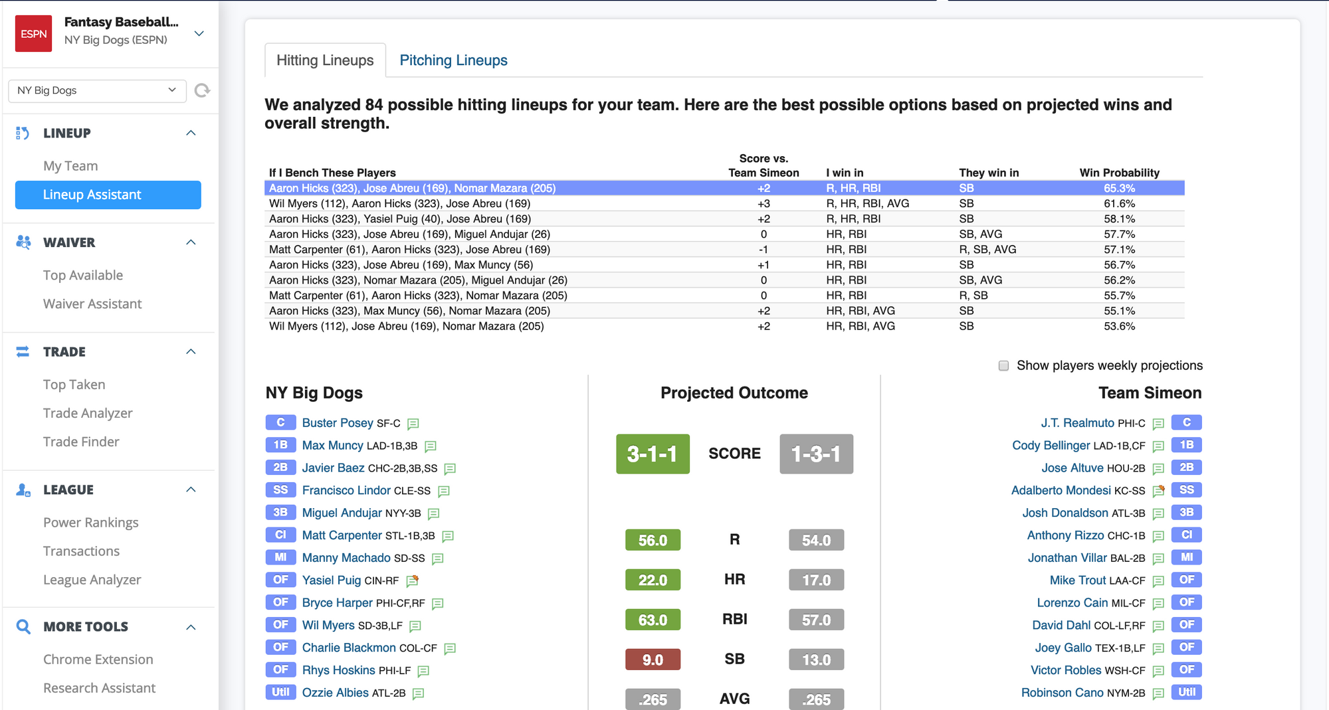Open the note icon beside Anthony Rizzo

click(1158, 536)
